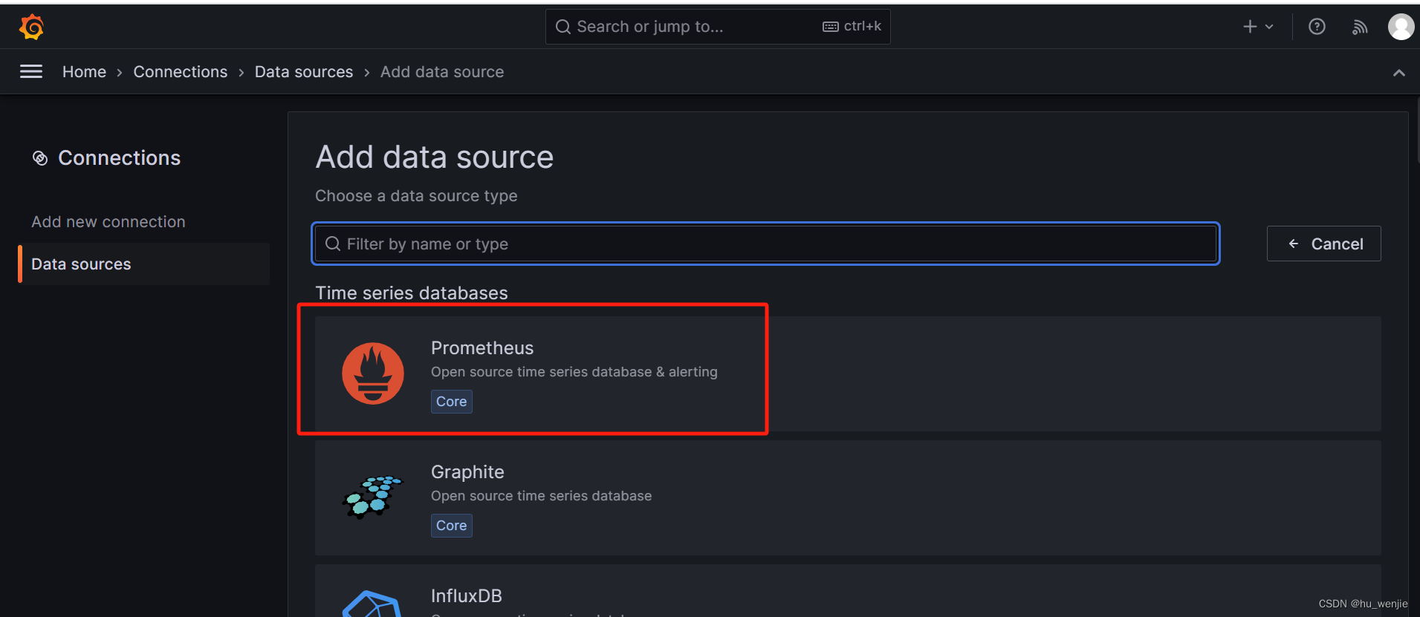Viewport: 1420px width, 617px height.
Task: Click the Graphite description text
Action: pyautogui.click(x=542, y=496)
